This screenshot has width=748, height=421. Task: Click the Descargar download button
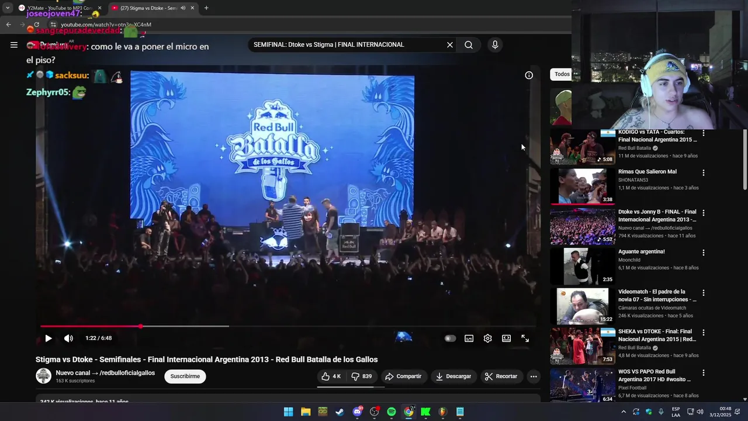coord(453,377)
